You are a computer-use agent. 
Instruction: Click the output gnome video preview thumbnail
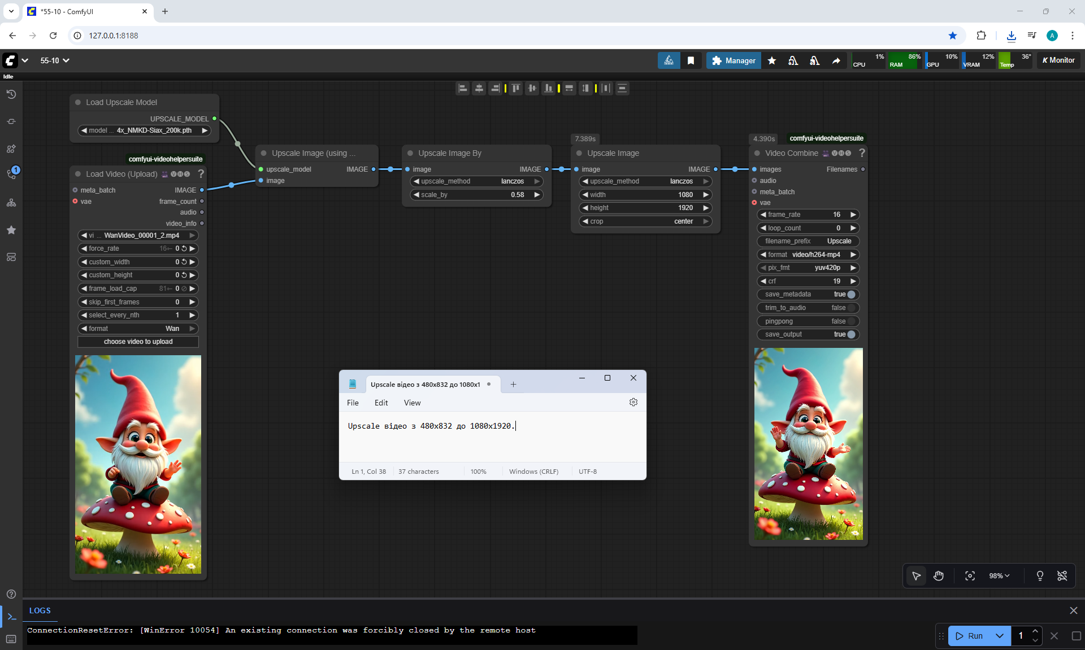pos(808,443)
